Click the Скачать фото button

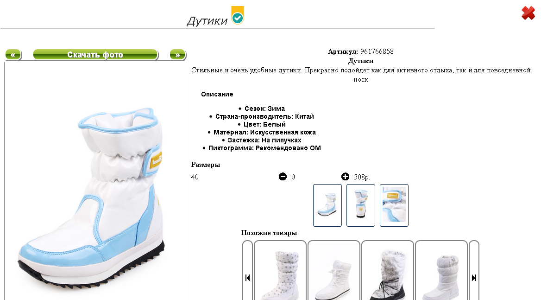point(95,55)
